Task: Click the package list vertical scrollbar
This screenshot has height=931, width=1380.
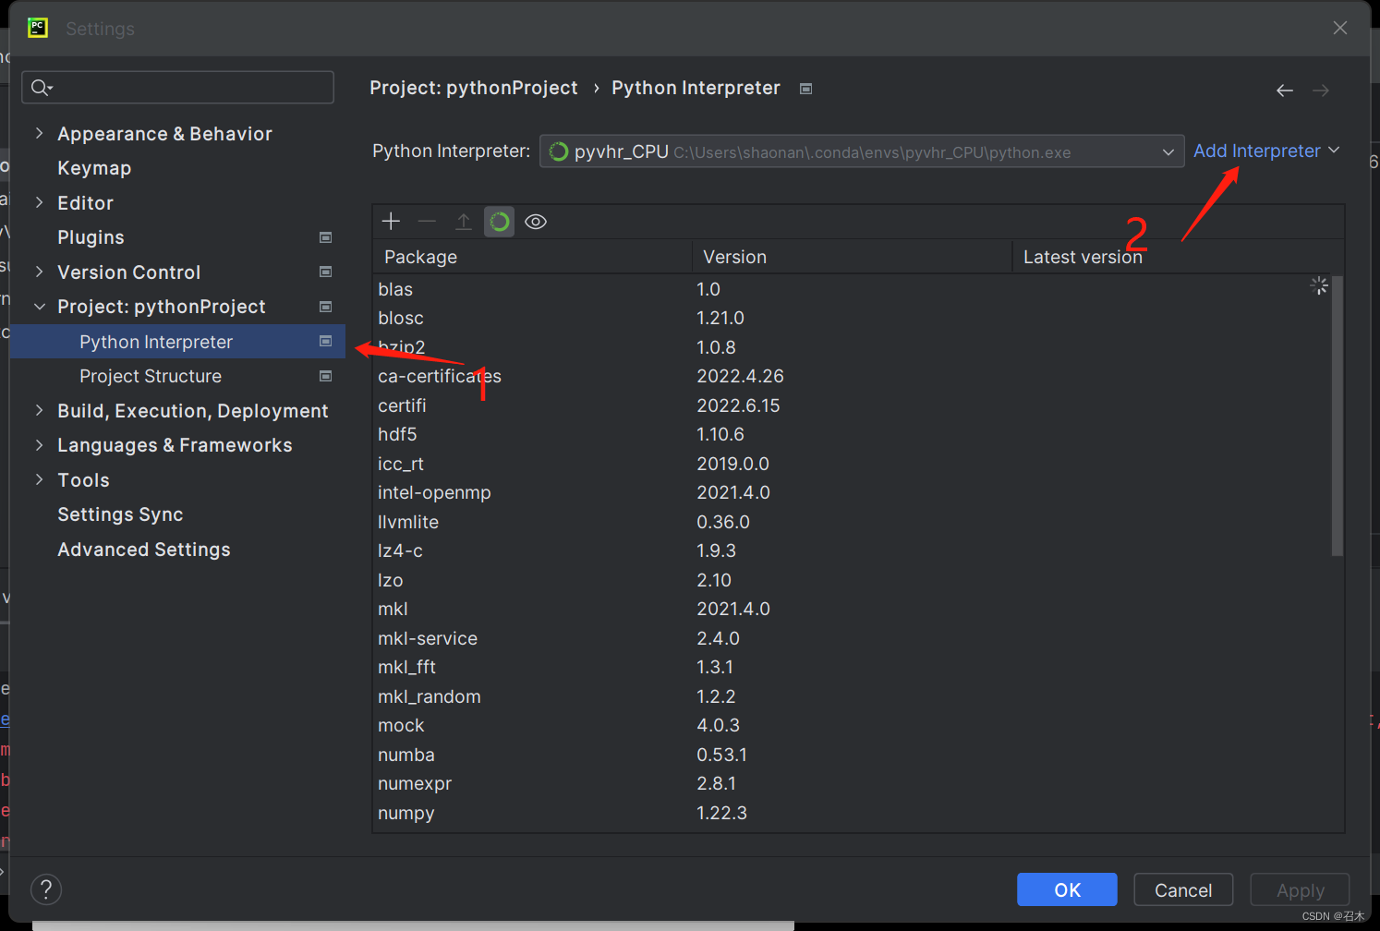Action: click(x=1337, y=416)
